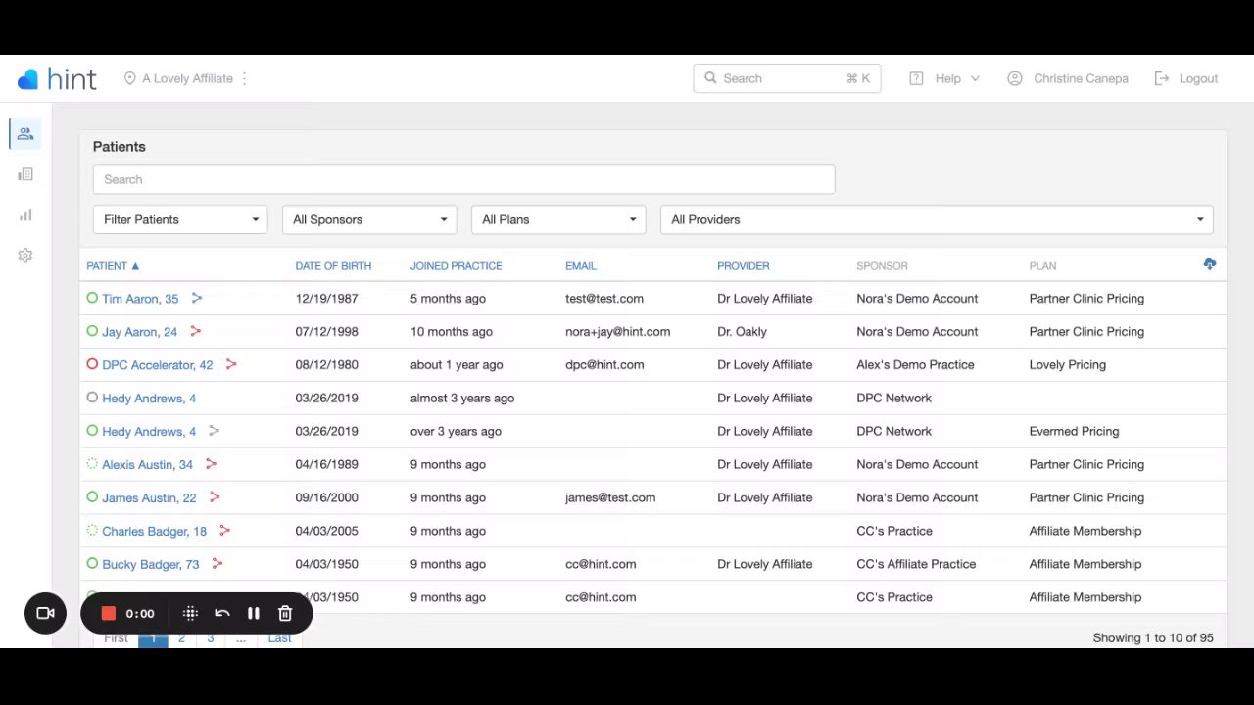Expand the Filter Patients dropdown
This screenshot has width=1254, height=705.
(x=180, y=219)
